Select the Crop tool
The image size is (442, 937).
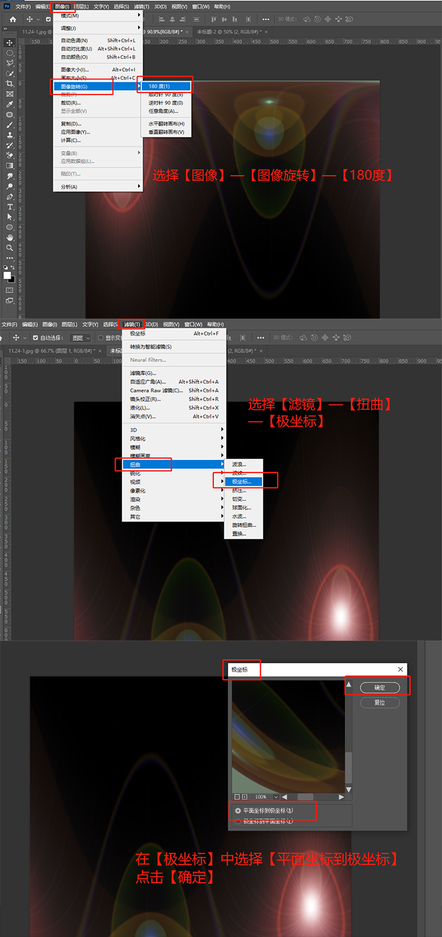(x=10, y=83)
